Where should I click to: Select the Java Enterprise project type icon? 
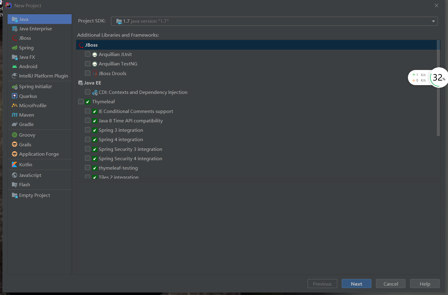pyautogui.click(x=15, y=29)
